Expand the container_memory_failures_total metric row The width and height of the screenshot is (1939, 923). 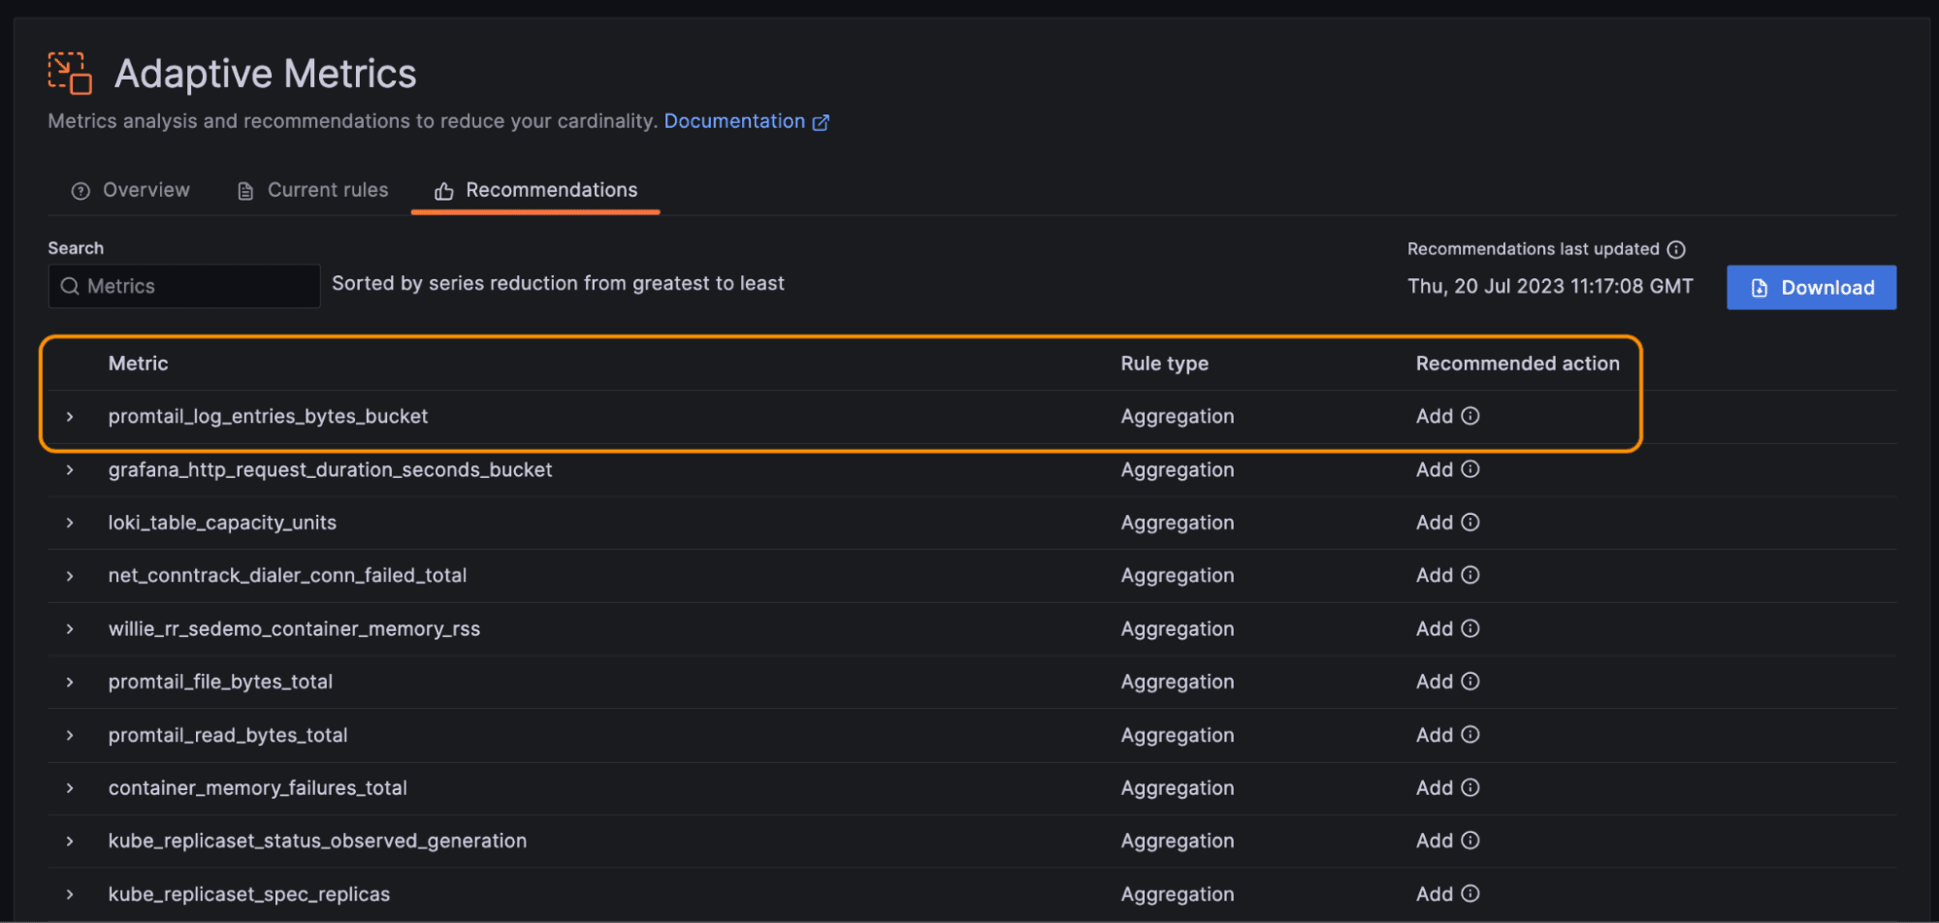[69, 787]
